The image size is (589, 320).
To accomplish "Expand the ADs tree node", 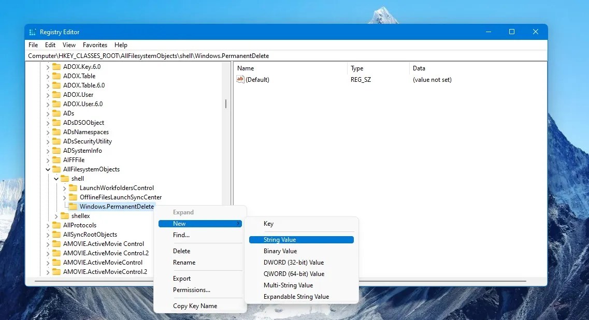I will click(x=48, y=113).
